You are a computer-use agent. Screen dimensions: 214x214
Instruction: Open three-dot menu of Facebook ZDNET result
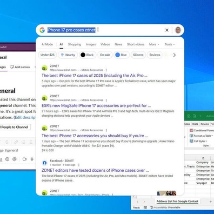click(79, 165)
